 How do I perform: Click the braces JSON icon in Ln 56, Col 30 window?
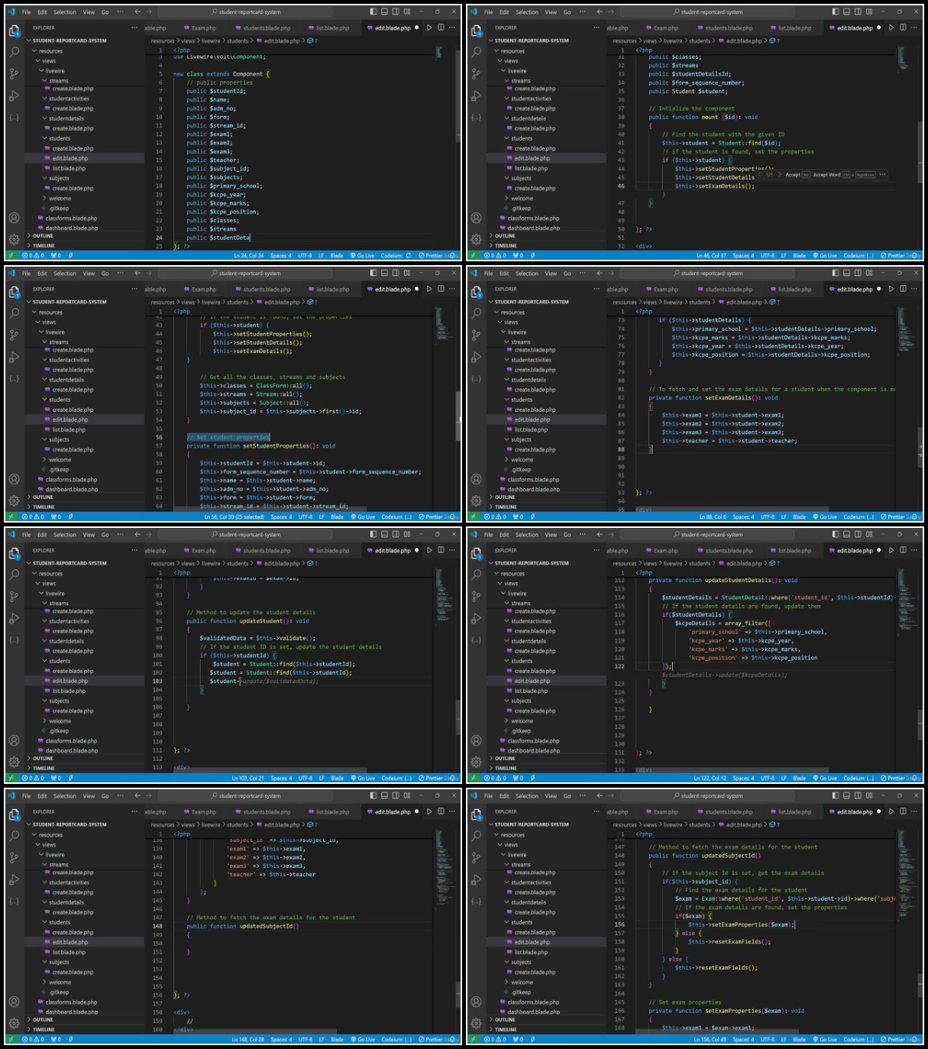tap(14, 378)
